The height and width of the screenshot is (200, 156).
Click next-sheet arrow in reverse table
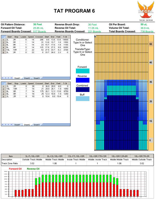[9, 125]
